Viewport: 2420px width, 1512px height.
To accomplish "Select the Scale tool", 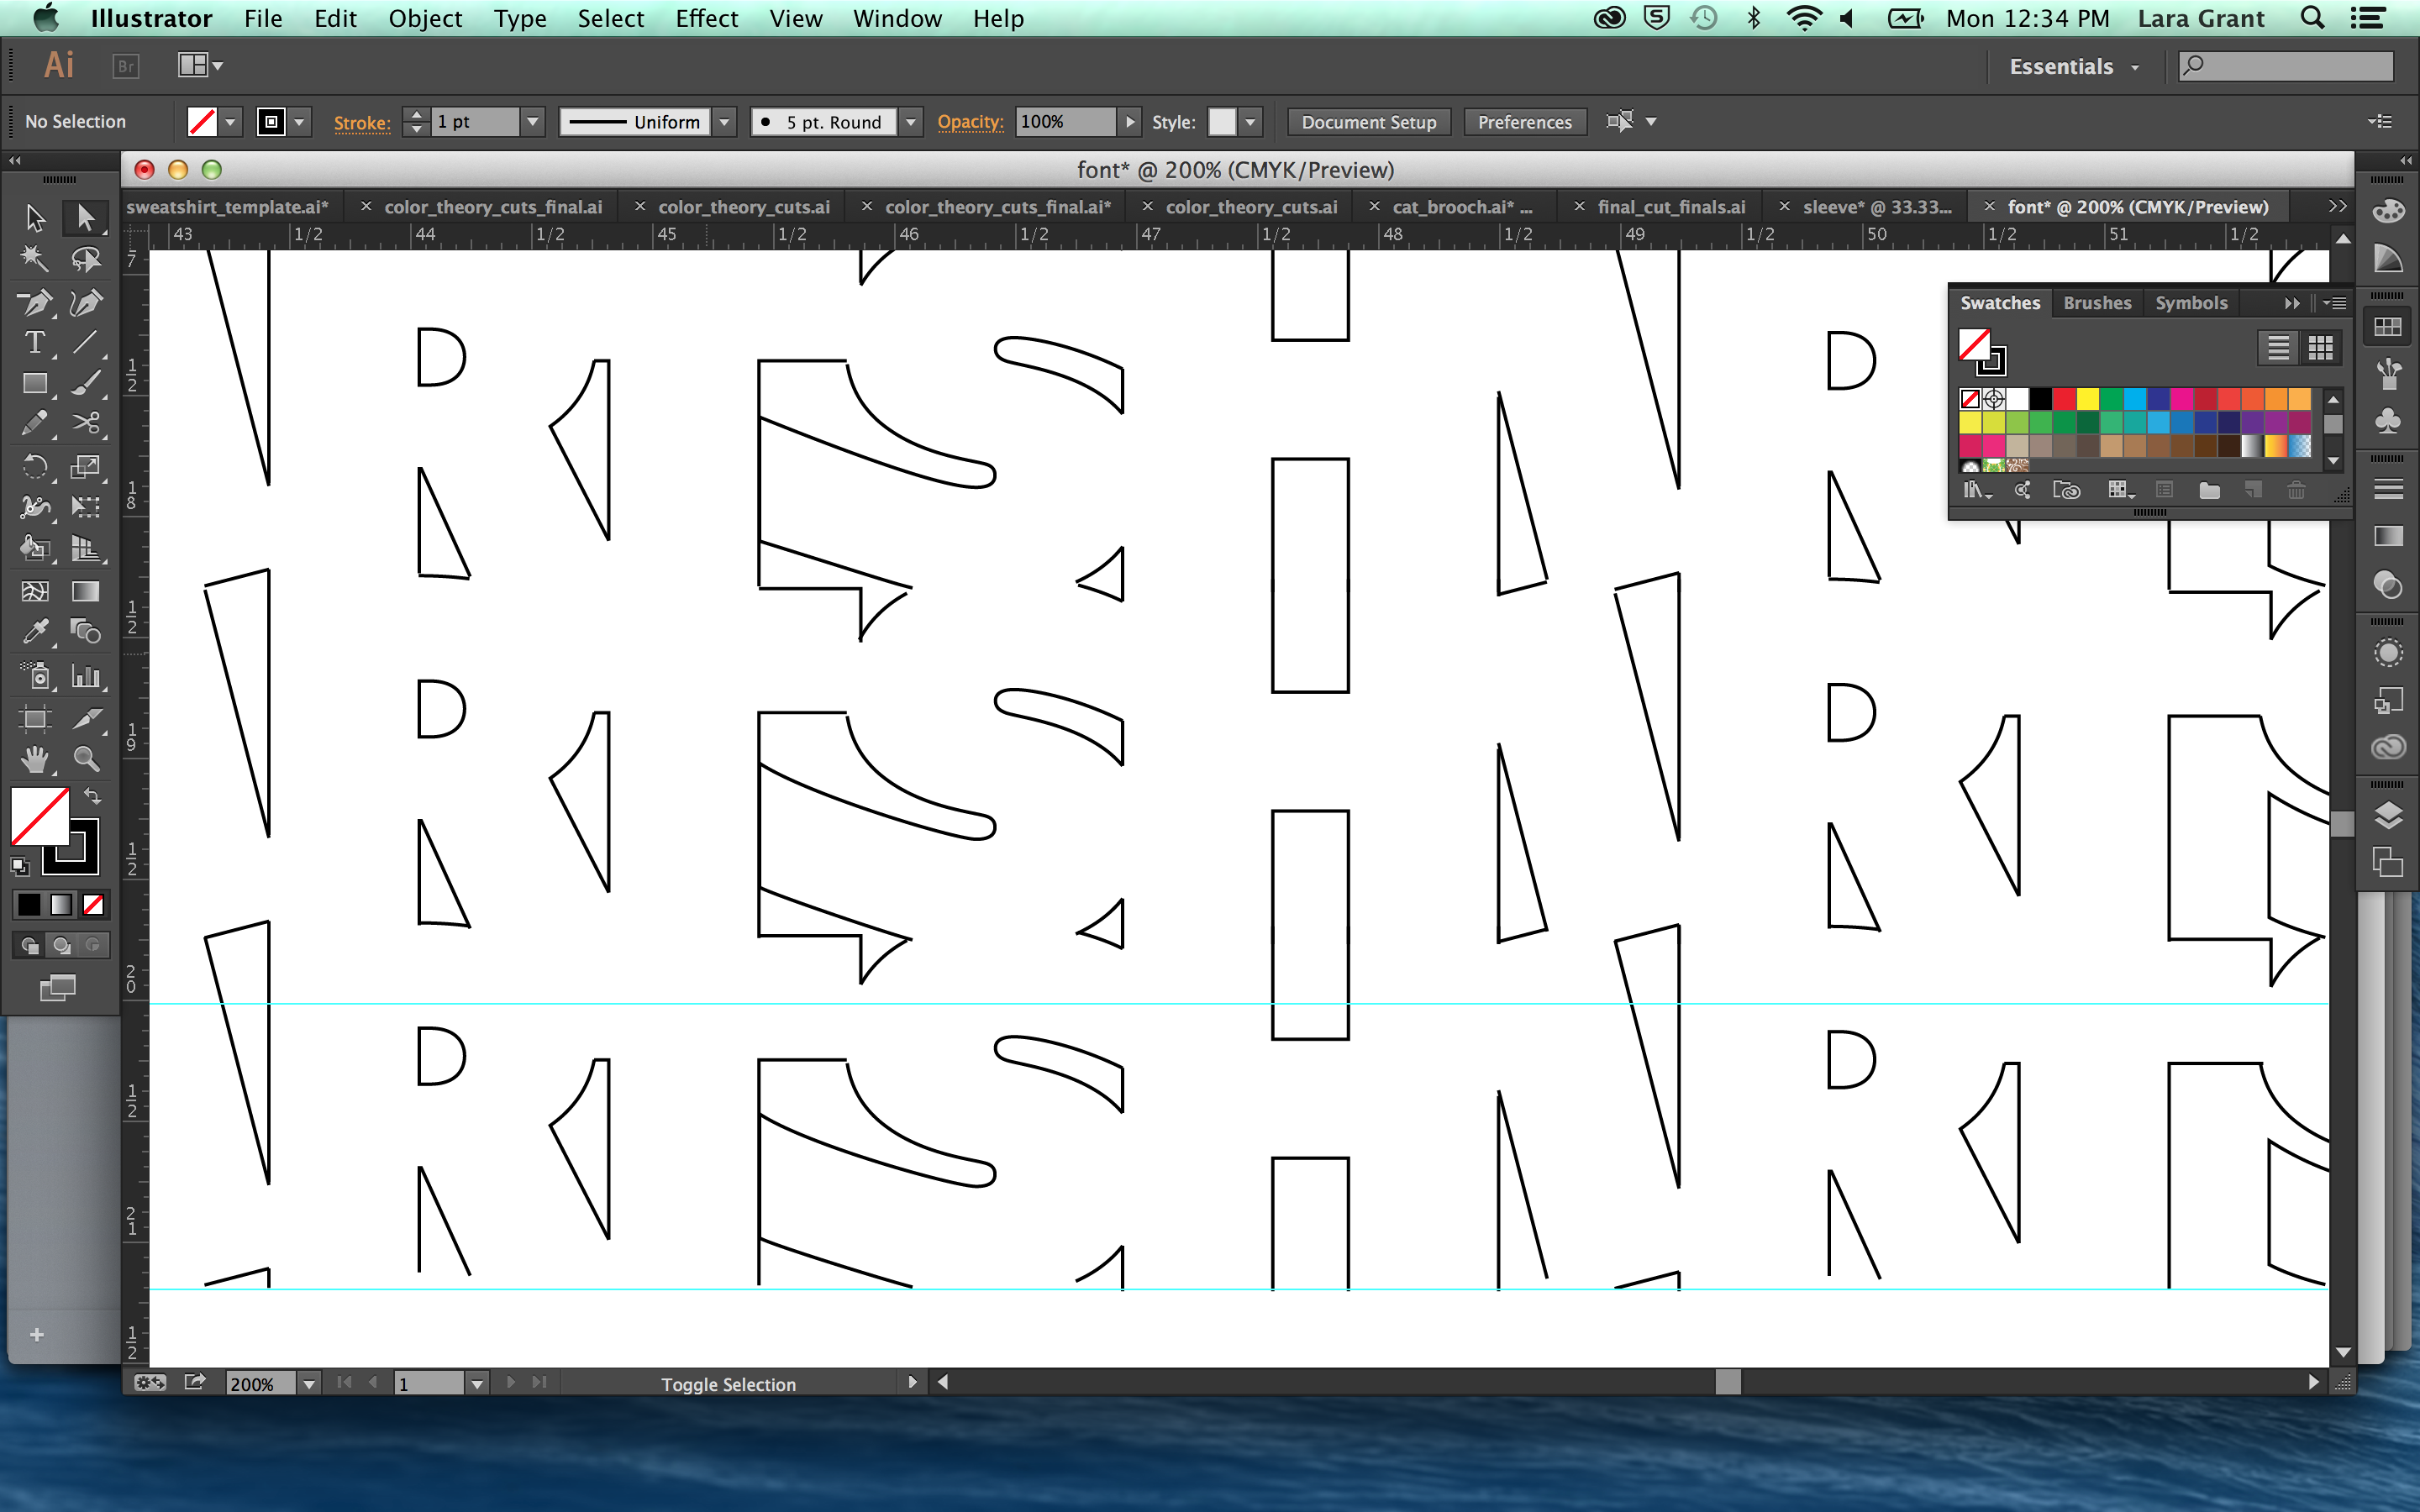I will tap(86, 466).
